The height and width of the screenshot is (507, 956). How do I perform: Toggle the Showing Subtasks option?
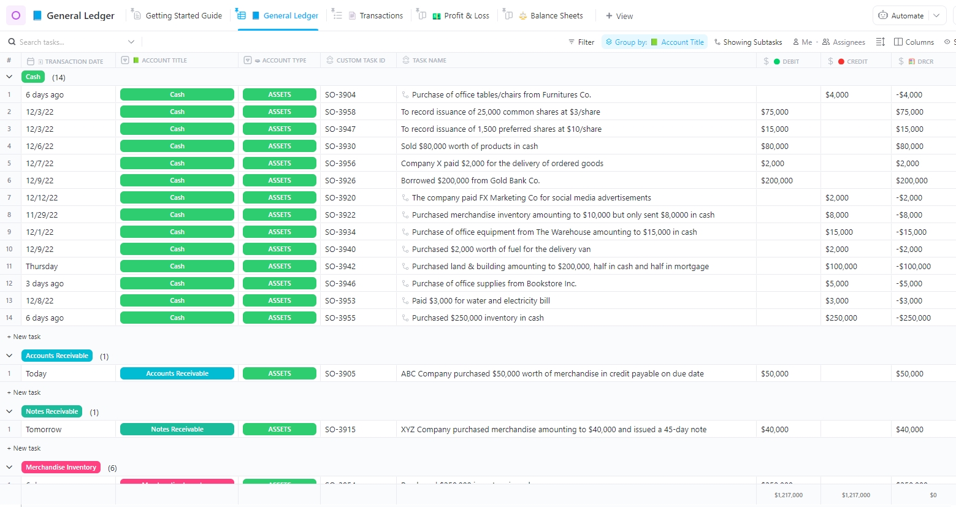(x=748, y=42)
